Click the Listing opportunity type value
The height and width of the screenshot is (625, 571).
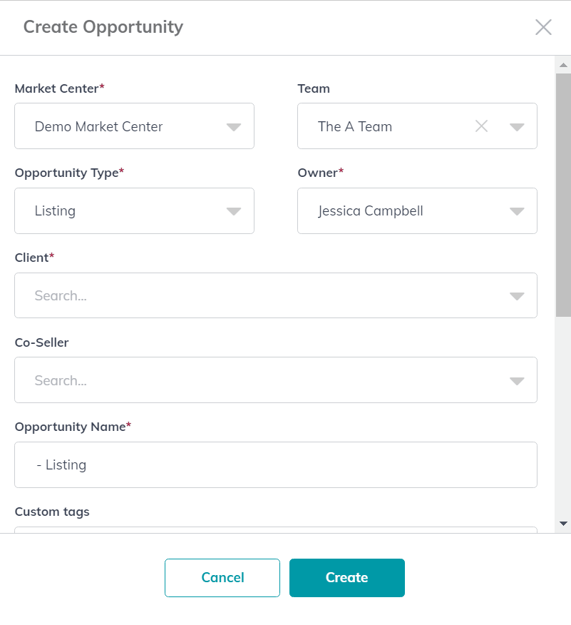coord(55,211)
